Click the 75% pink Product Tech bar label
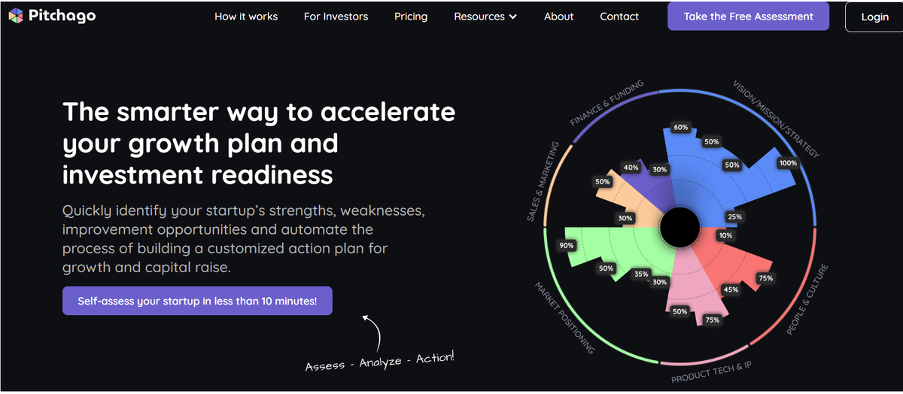903x394 pixels. coord(712,320)
